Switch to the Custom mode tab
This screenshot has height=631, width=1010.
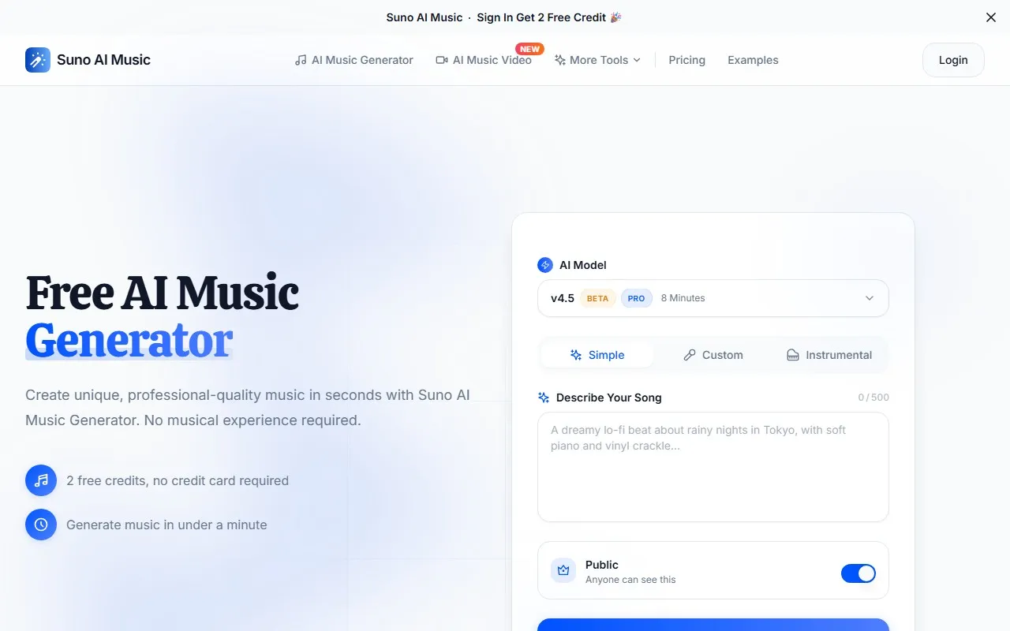coord(713,355)
